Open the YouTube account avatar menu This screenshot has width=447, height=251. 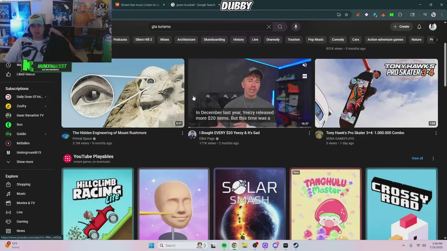433,26
